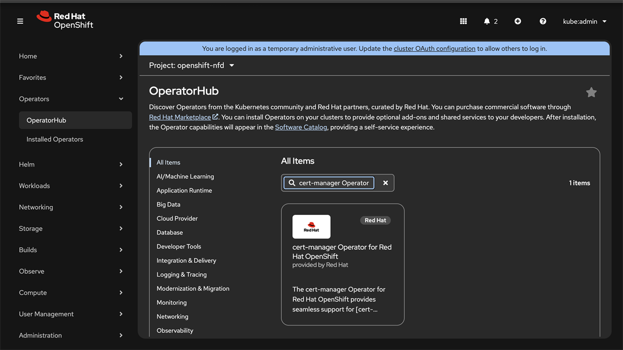
Task: Filter by Big Data category
Action: (x=169, y=205)
